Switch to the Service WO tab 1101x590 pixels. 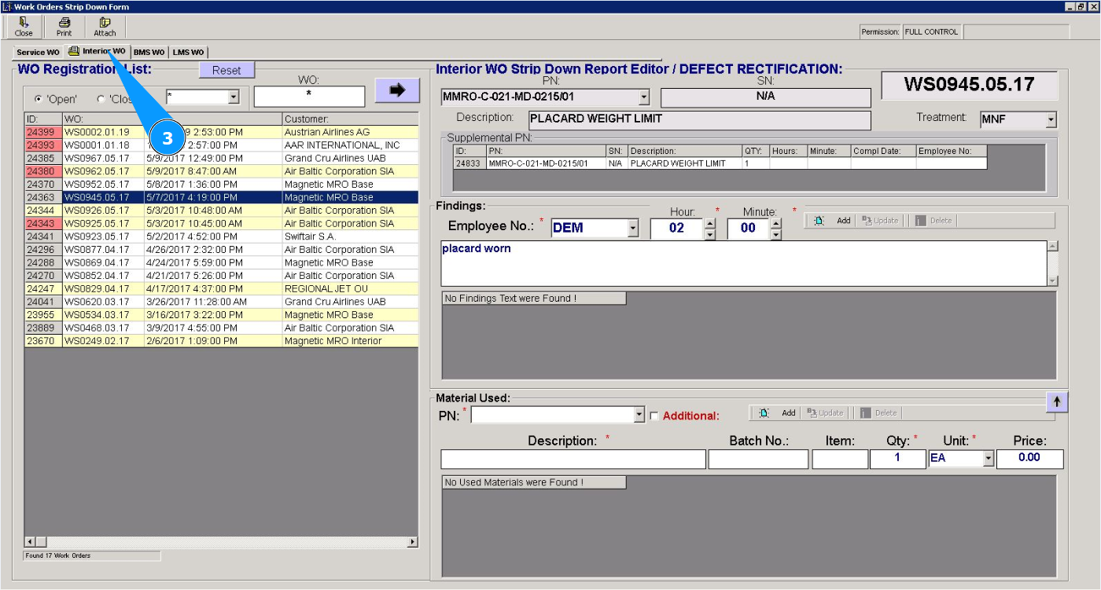point(38,53)
